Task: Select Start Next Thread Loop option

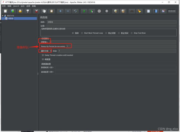Action: point(82,33)
